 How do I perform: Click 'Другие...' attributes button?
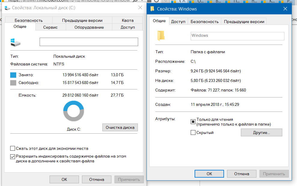(x=261, y=132)
